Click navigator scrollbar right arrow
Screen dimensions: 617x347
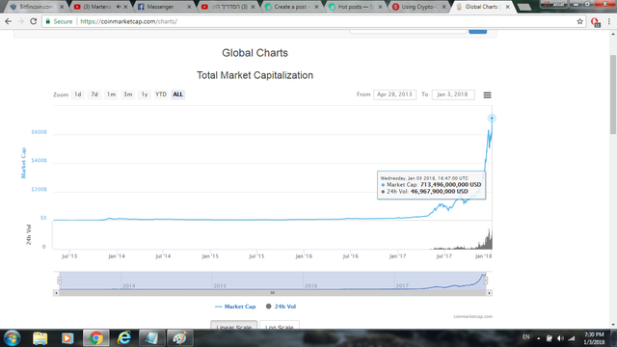489,293
